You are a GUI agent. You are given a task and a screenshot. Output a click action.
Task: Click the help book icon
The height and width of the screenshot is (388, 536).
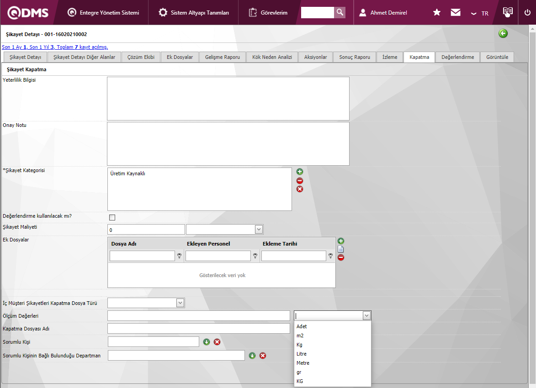point(507,12)
